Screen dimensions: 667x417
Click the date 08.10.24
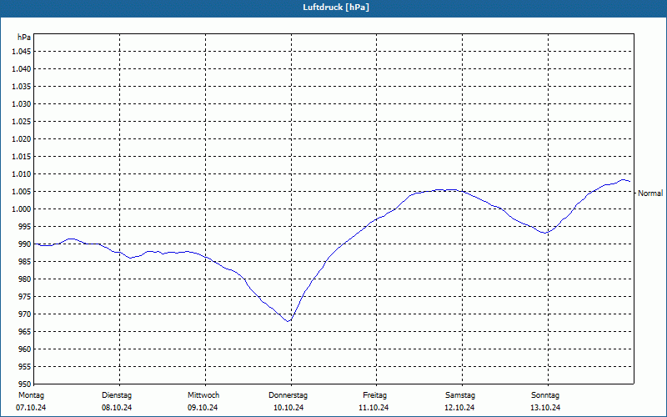pos(117,408)
